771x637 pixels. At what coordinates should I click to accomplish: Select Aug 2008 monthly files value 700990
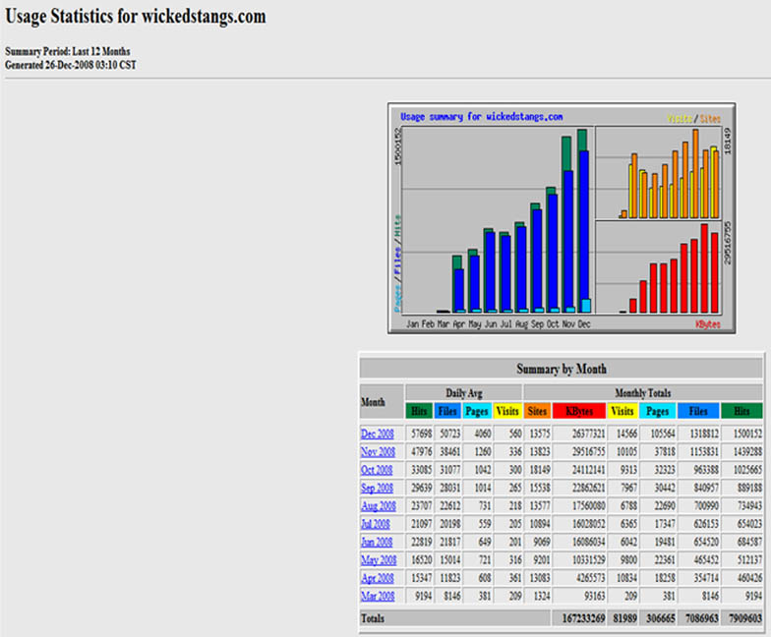tap(706, 505)
